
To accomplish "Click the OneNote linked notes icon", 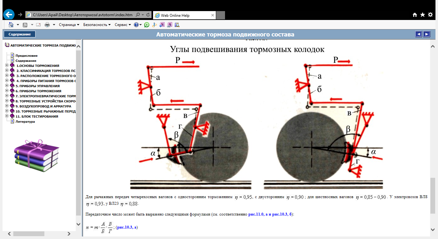I will pyautogui.click(x=170, y=24).
